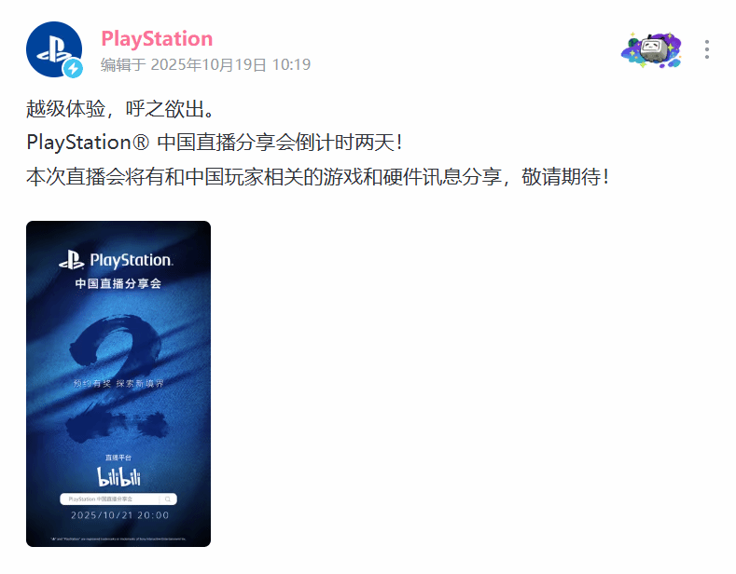Click the trademark fine print at poster bottom

tap(118, 539)
